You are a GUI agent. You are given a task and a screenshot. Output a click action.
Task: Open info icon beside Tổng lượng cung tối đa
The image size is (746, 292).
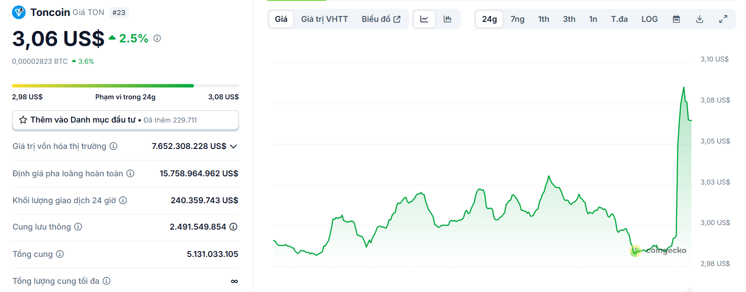(106, 281)
